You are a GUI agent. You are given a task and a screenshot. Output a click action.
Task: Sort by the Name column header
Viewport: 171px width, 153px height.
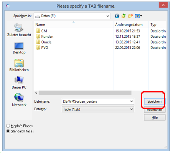coord(74,24)
